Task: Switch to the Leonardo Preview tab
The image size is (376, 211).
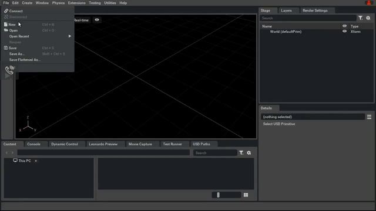Action: tap(103, 144)
